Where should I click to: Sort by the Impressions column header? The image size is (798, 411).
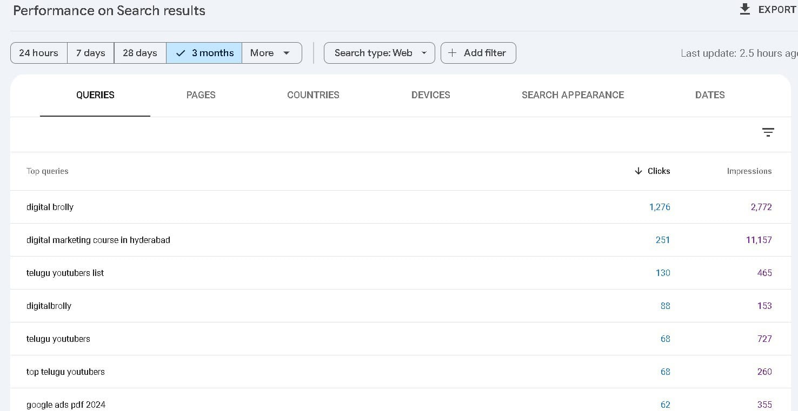pyautogui.click(x=749, y=171)
